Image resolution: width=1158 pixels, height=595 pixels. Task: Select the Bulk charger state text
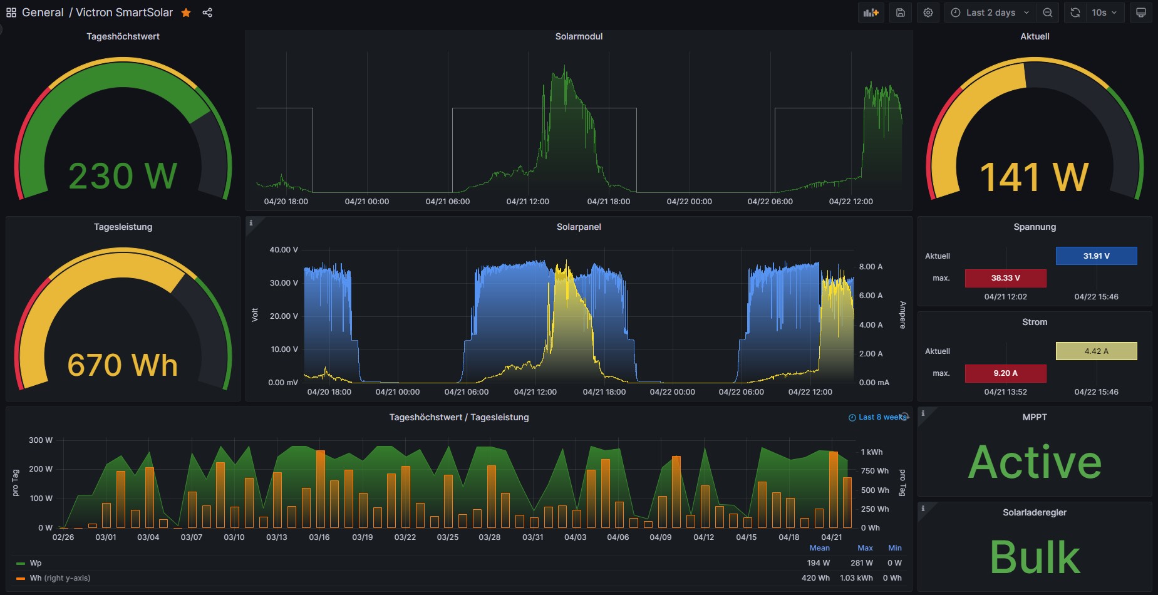click(x=1035, y=557)
